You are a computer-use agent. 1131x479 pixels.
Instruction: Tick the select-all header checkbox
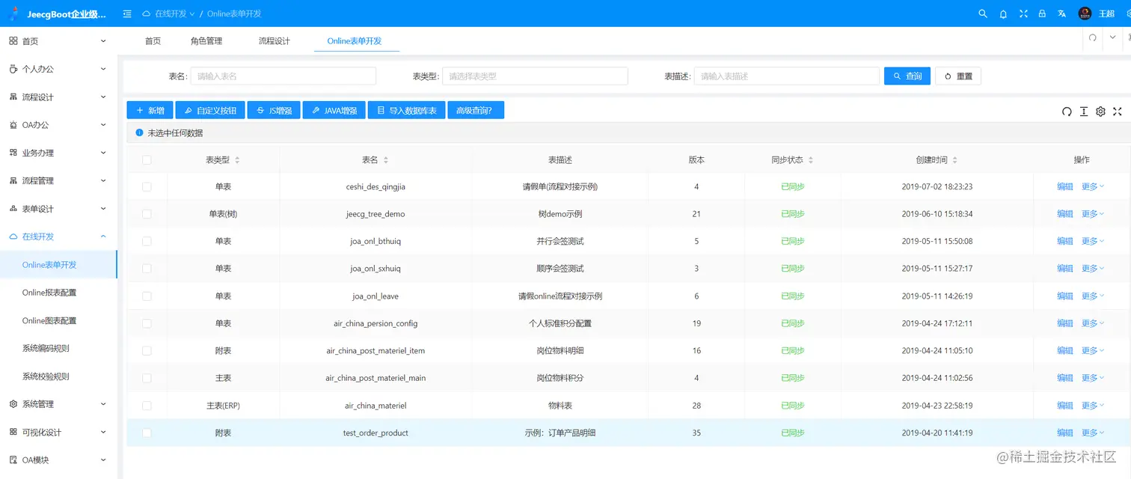click(147, 159)
